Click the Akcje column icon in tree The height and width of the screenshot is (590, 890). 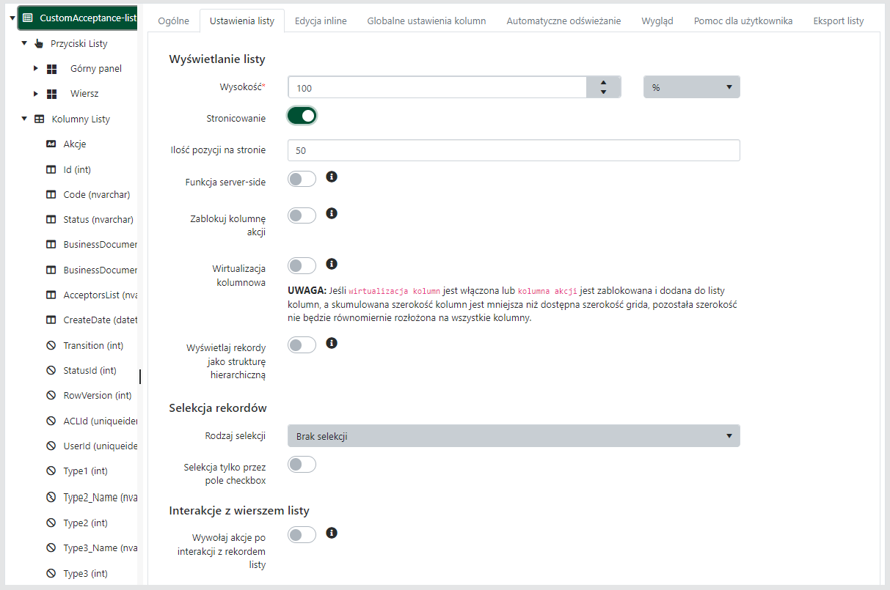pyautogui.click(x=51, y=144)
